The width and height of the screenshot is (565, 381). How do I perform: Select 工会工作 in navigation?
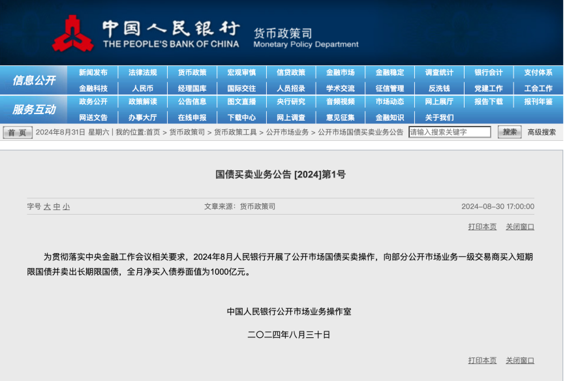click(538, 88)
